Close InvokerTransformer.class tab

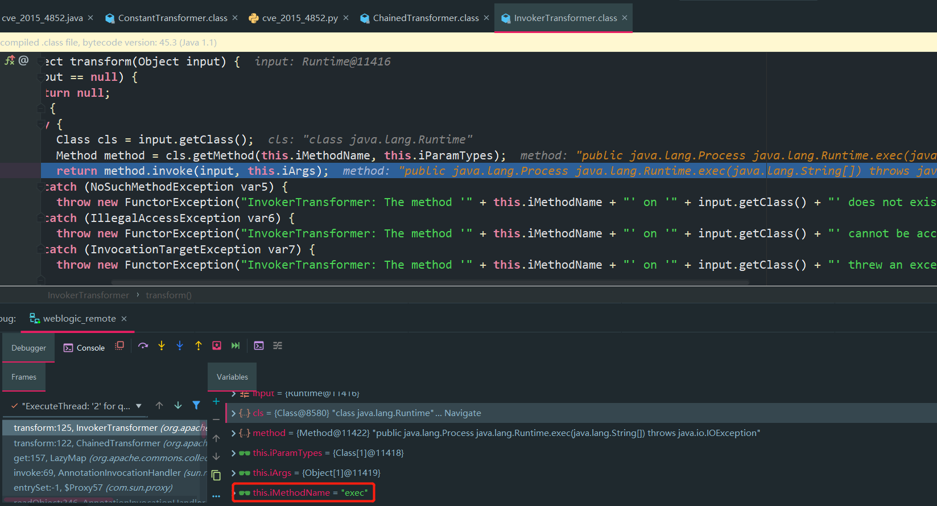[x=625, y=18]
